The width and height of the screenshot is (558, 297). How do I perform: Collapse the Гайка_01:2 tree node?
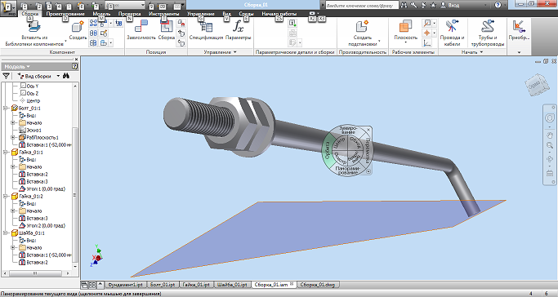6,196
